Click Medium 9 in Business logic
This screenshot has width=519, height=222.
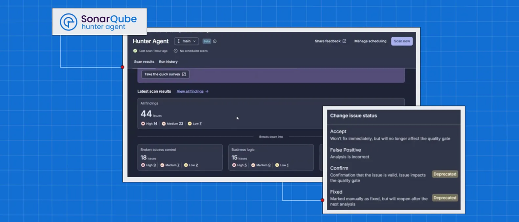261,165
